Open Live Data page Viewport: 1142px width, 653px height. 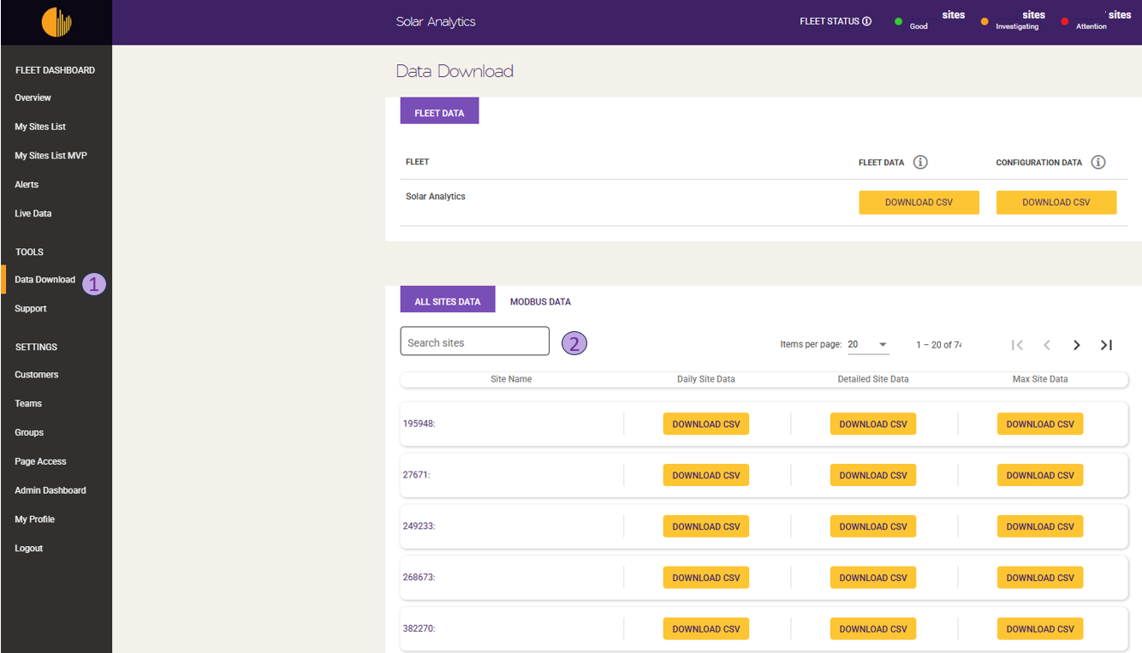tap(33, 214)
